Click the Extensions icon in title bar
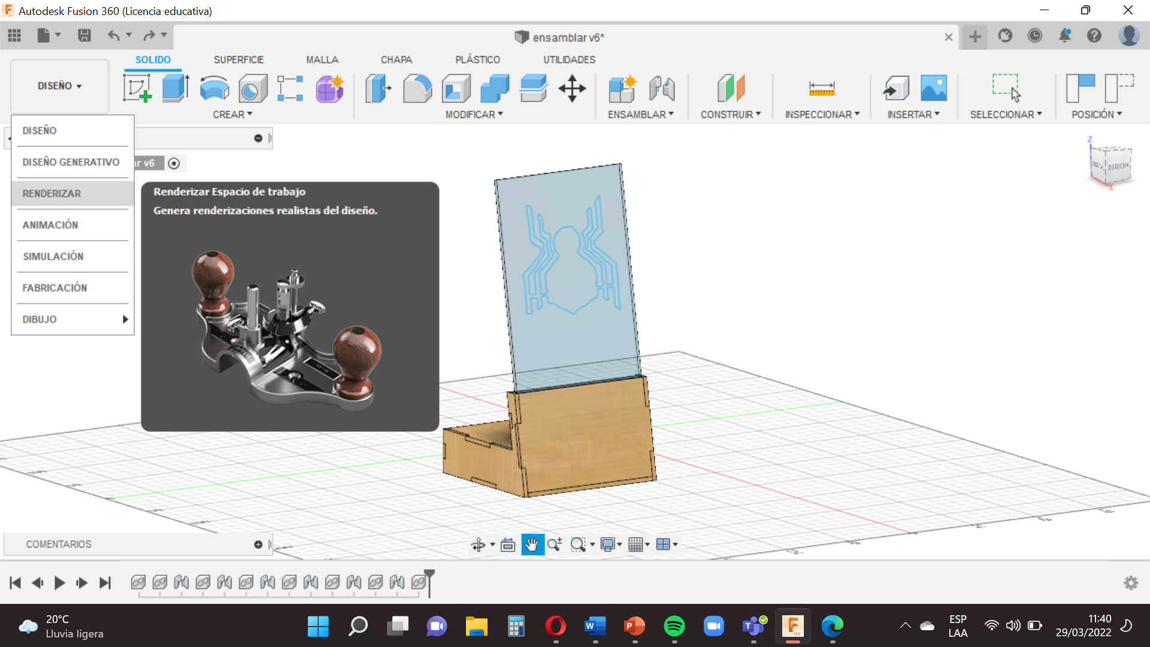Screen dimensions: 1150x647 (x=1005, y=36)
